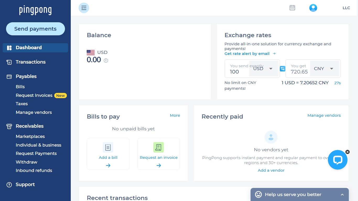
Task: Click the balance info icon beside 0.00
Action: point(106,60)
